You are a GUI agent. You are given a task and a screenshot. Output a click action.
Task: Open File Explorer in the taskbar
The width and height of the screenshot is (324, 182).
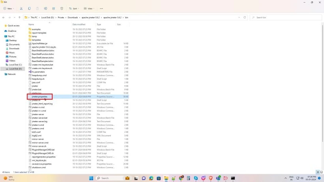click(166, 178)
